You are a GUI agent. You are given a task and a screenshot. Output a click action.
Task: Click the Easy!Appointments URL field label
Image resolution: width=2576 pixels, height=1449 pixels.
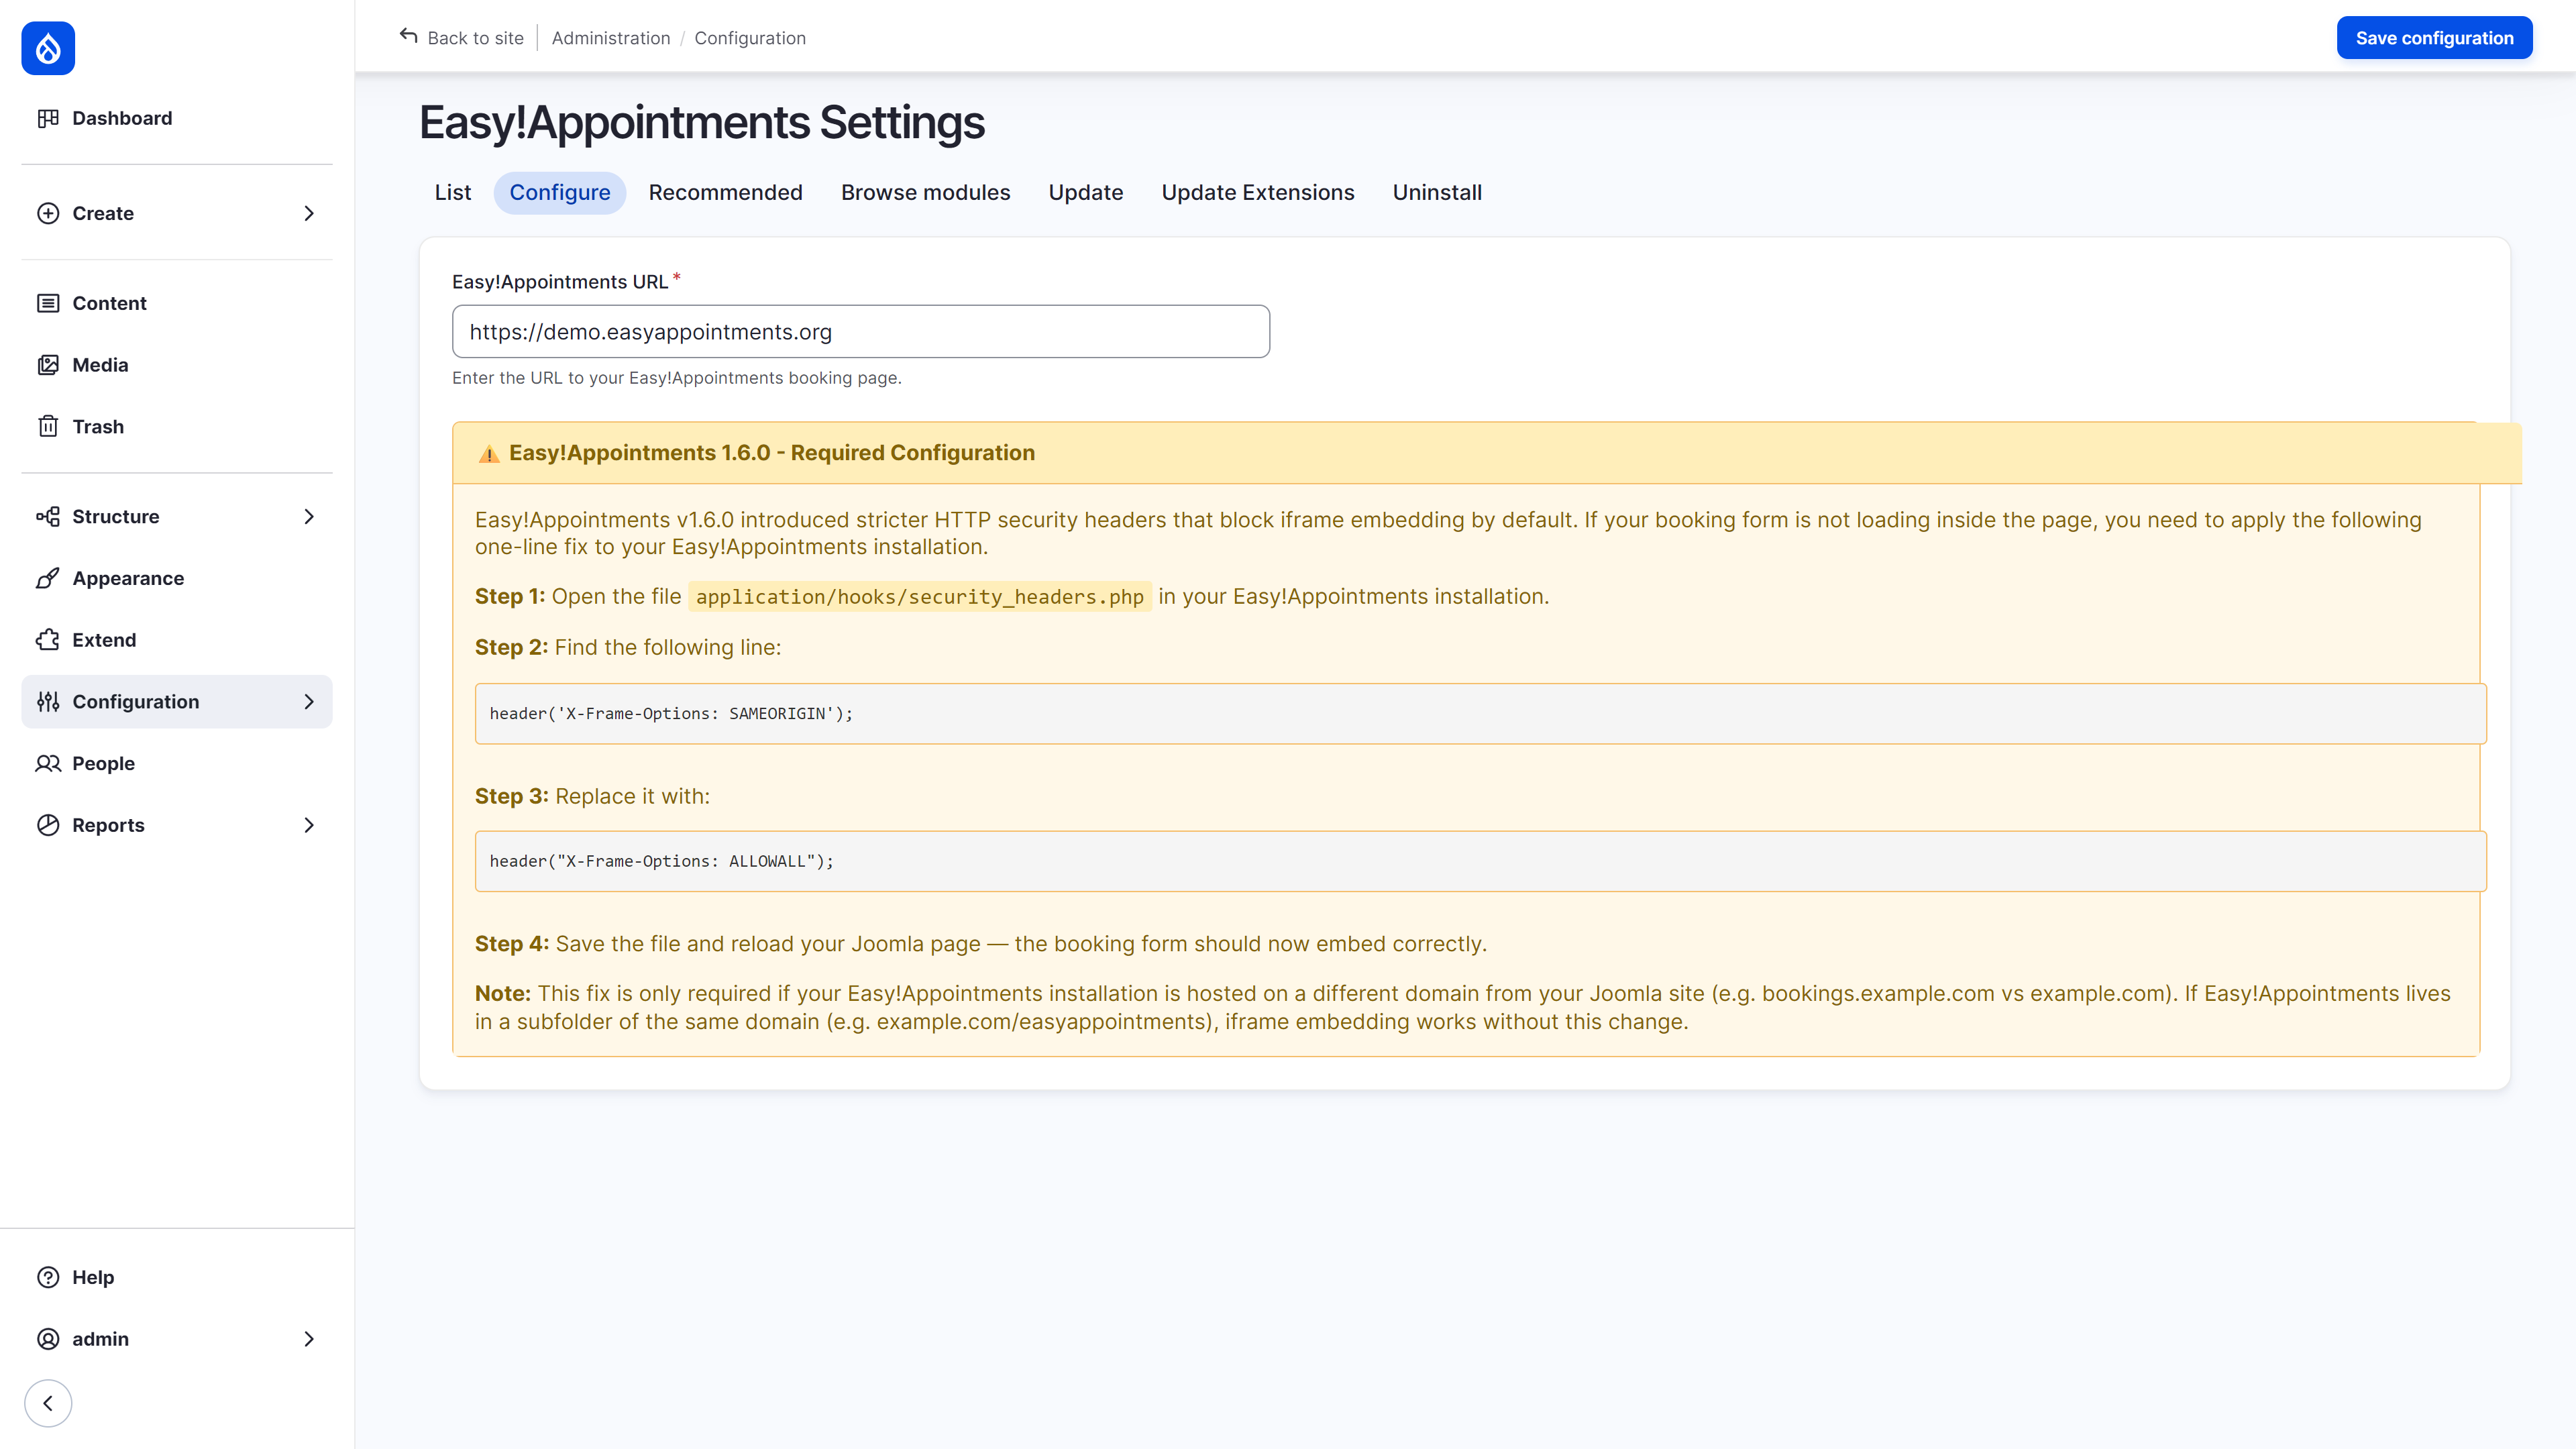coord(560,282)
